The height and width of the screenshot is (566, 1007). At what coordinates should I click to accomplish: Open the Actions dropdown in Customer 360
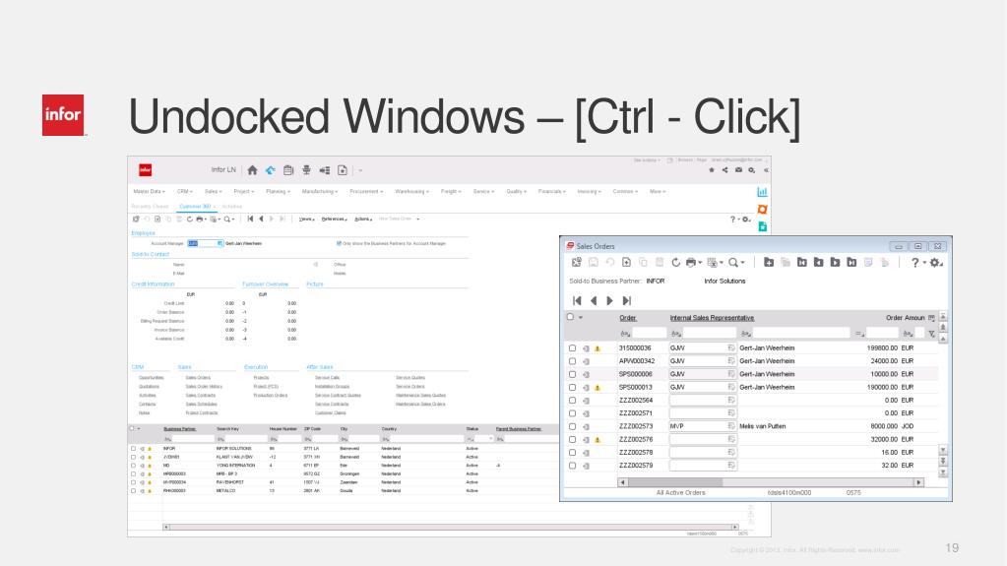[363, 220]
